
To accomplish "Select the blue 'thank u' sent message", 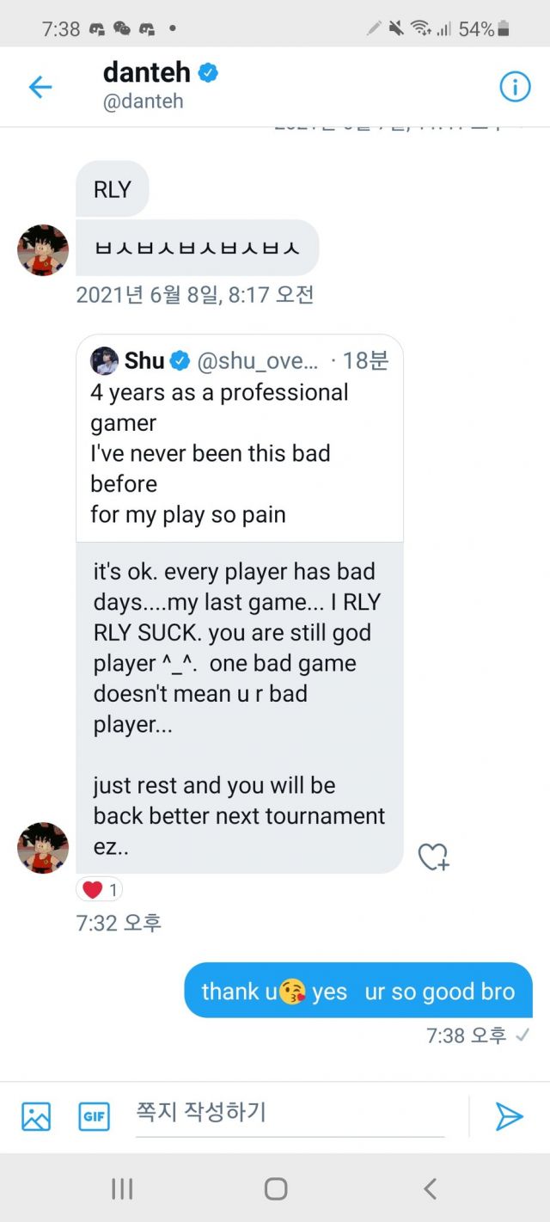I will (358, 991).
